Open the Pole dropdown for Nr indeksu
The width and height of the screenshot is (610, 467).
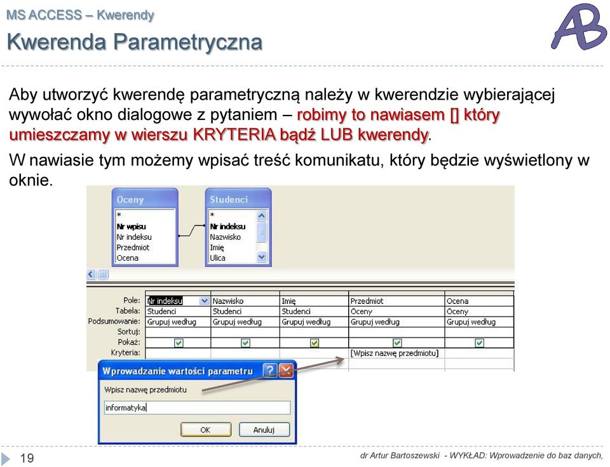(x=204, y=301)
